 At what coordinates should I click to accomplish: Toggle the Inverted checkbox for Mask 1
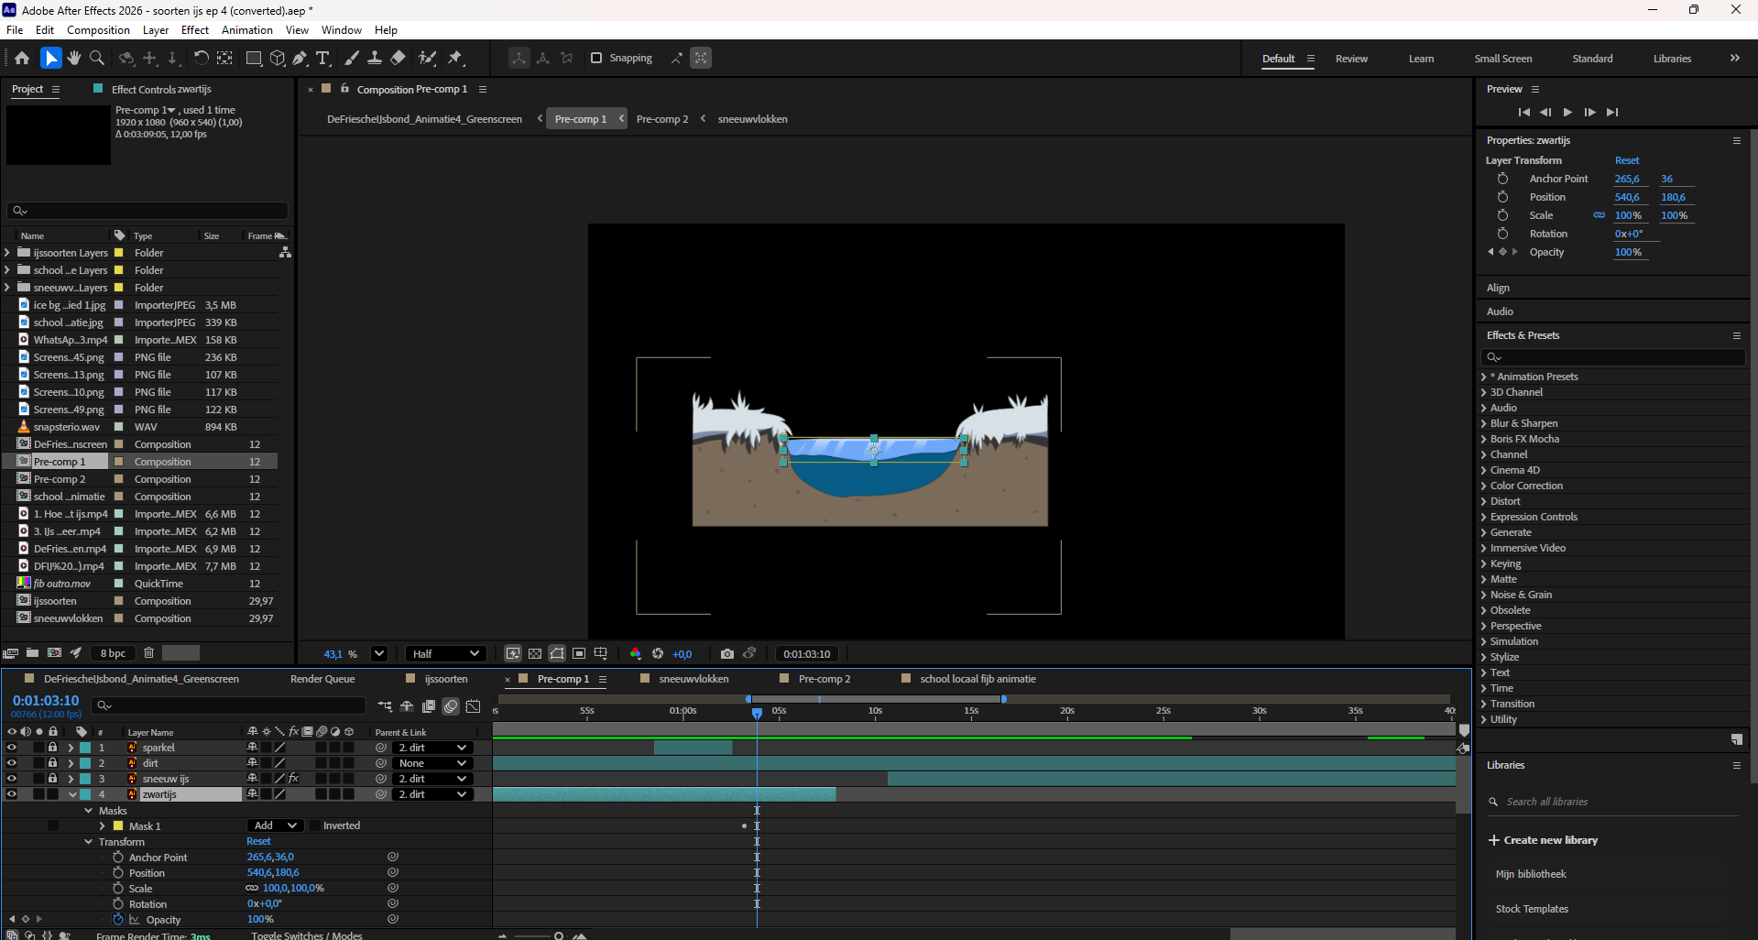coord(315,825)
